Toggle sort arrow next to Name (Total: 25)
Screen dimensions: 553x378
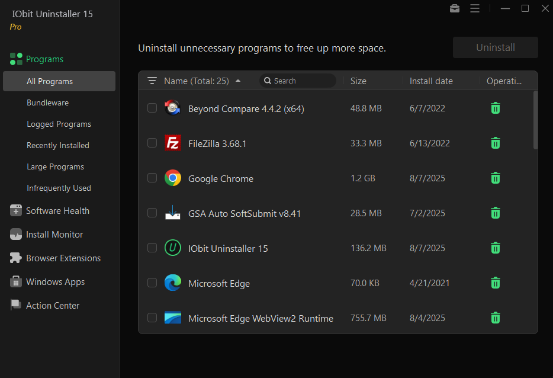click(x=238, y=81)
